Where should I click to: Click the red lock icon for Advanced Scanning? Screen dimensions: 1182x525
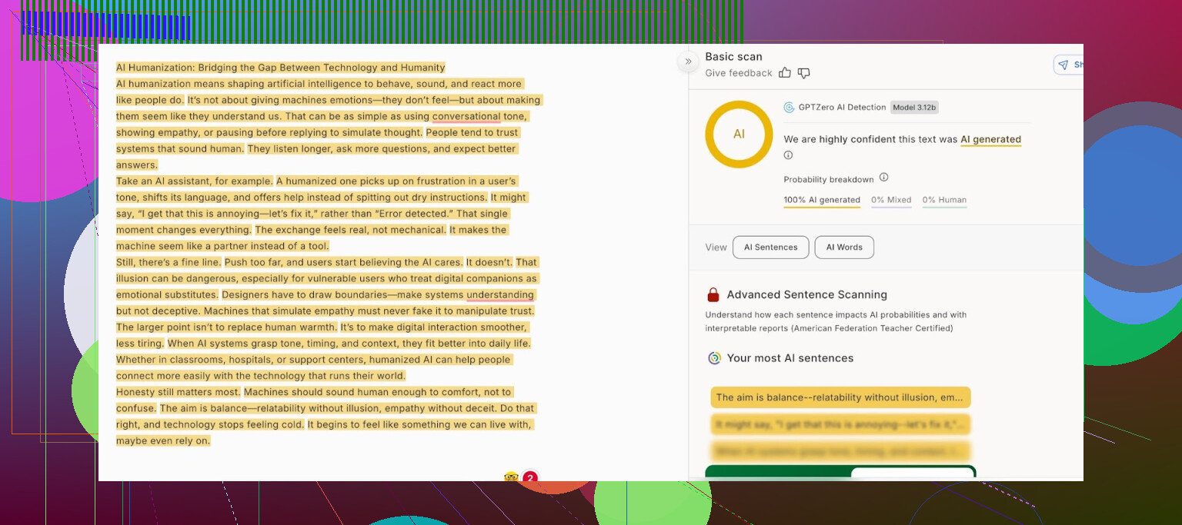(x=713, y=294)
